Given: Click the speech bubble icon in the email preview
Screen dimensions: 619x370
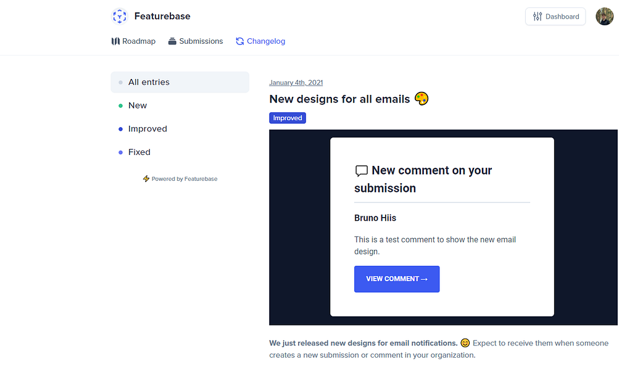Looking at the screenshot, I should [x=361, y=170].
